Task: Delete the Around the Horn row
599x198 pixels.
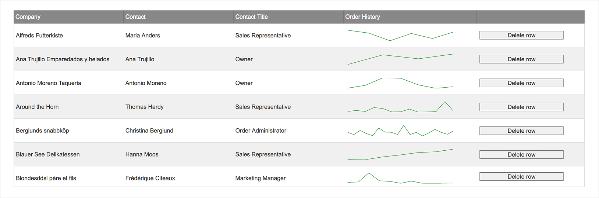Action: [521, 107]
